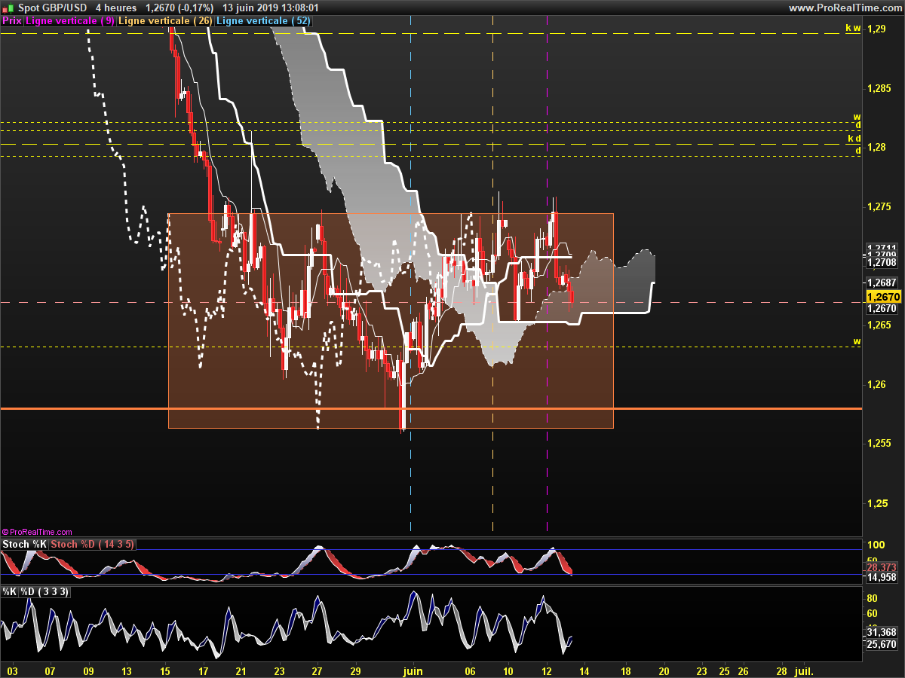
Task: Click the 31,368 value tag in bottom panel
Action: [x=882, y=633]
